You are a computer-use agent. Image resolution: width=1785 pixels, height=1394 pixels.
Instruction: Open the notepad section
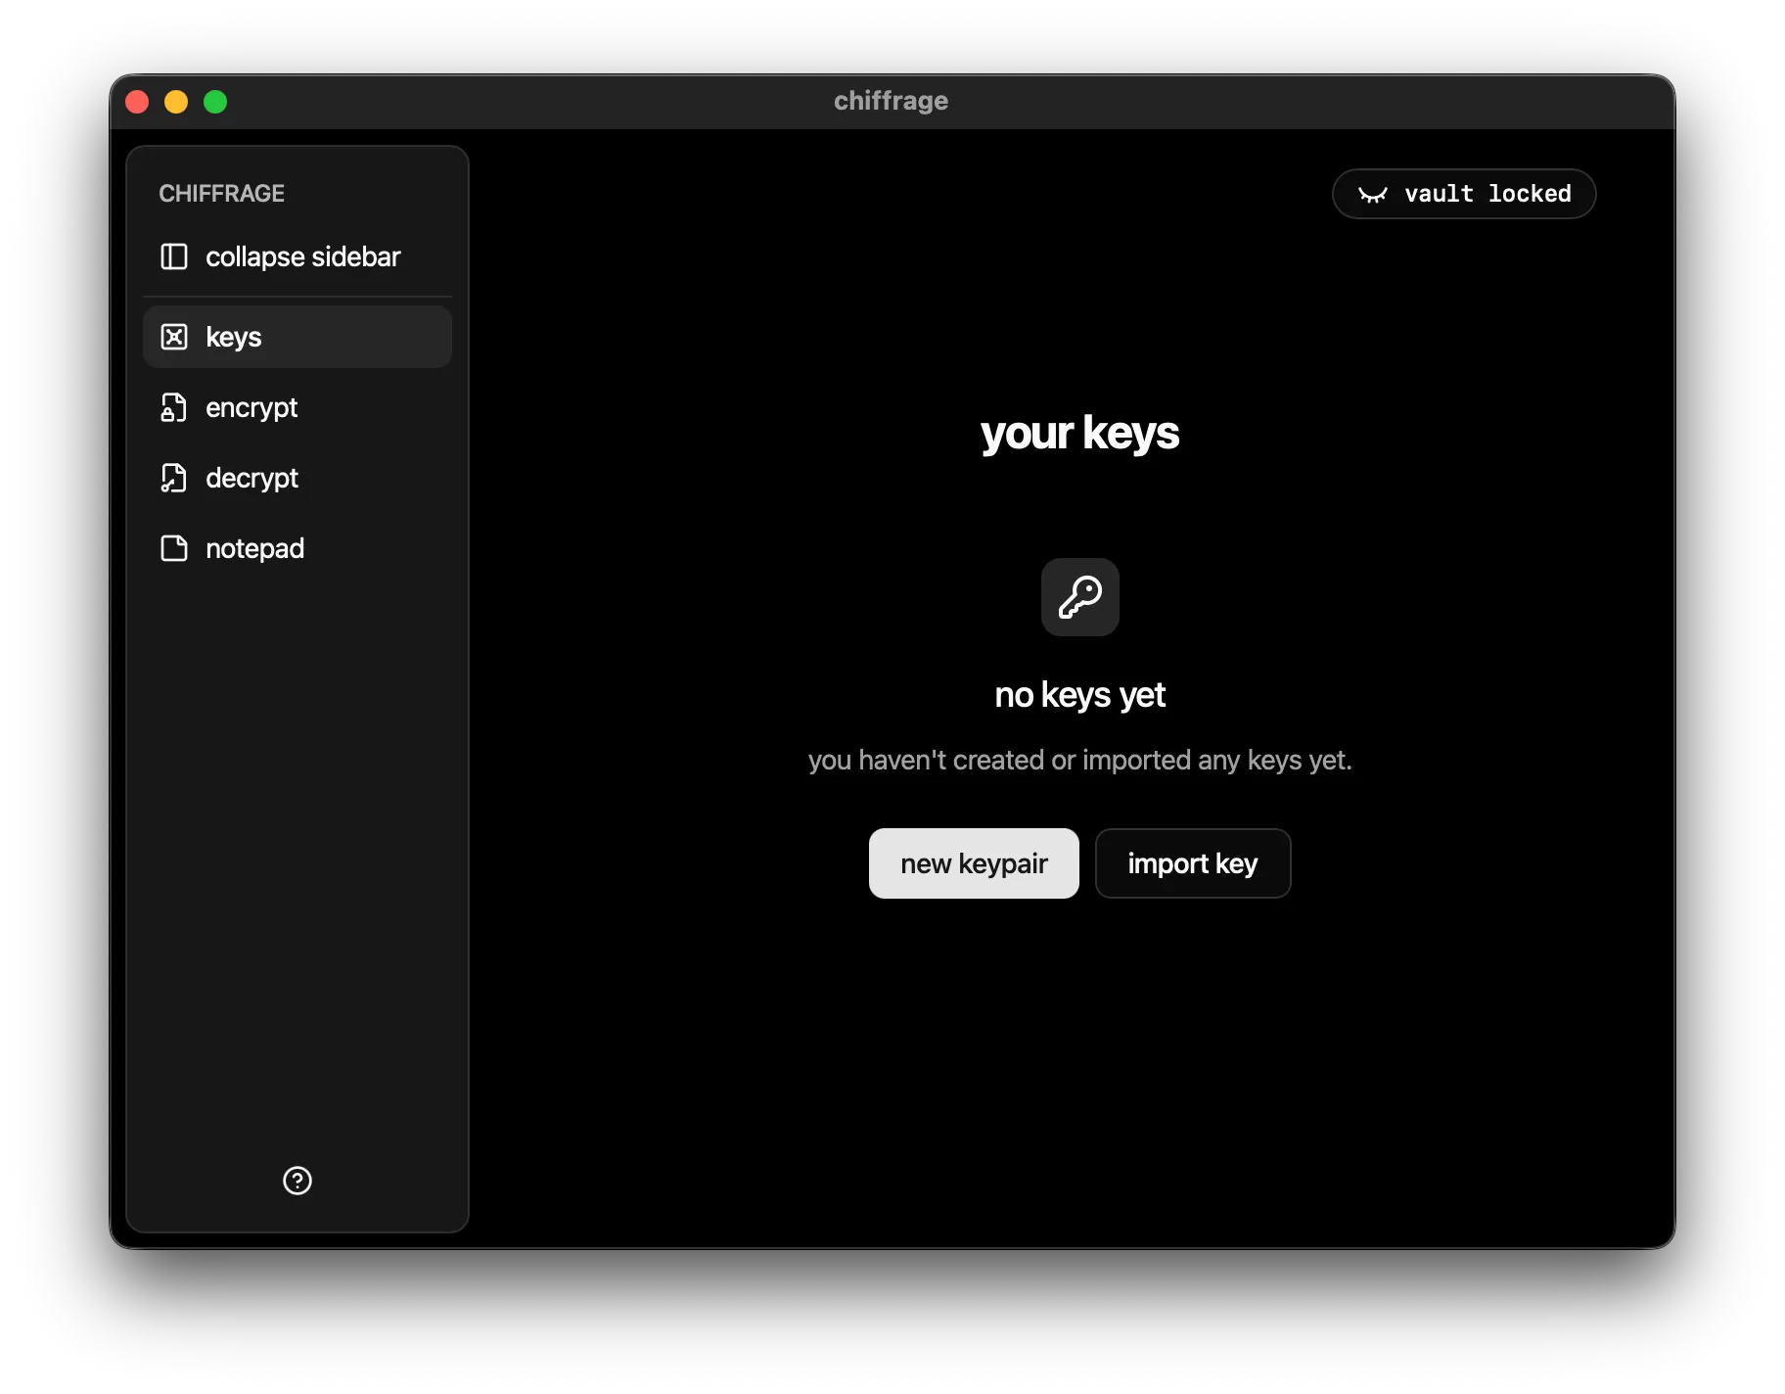click(297, 548)
